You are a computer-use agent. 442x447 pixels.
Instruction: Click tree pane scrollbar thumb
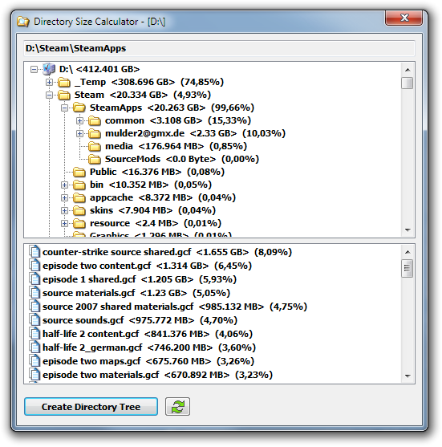[x=408, y=83]
